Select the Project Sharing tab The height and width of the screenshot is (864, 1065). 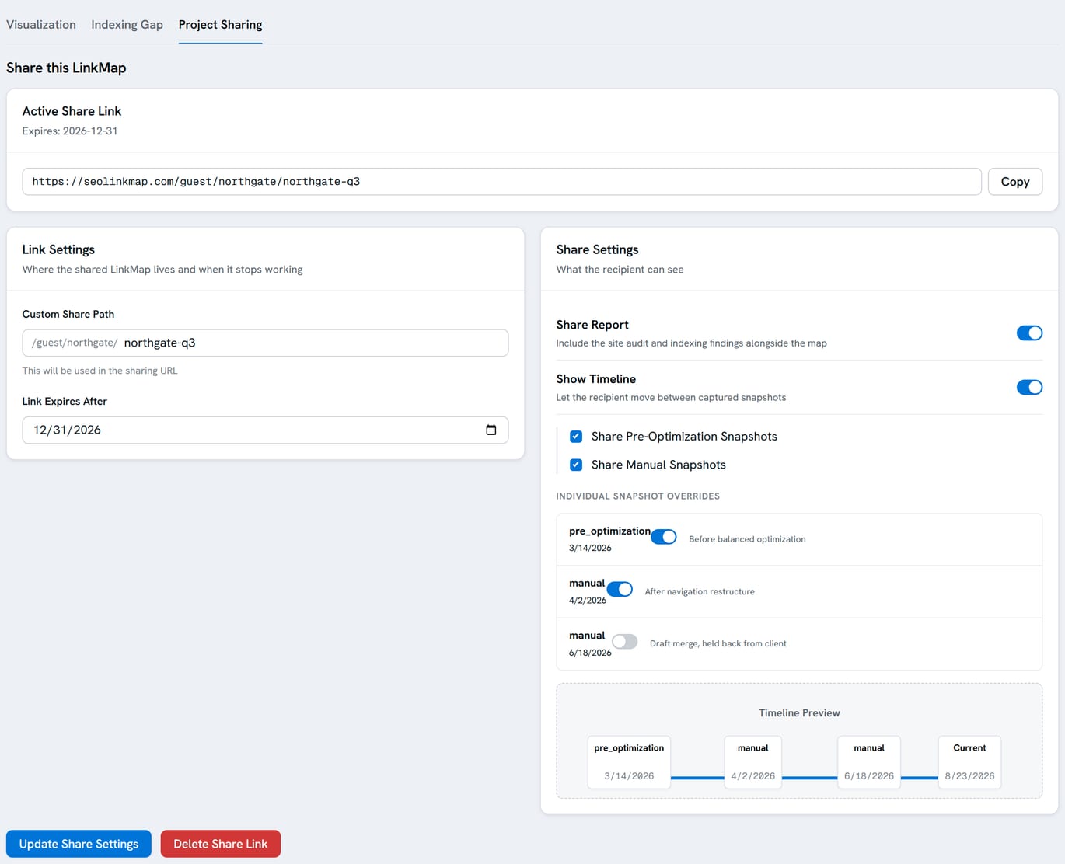[220, 24]
